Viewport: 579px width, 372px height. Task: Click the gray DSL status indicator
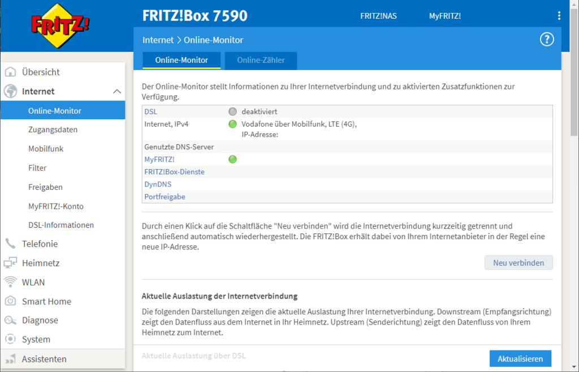click(232, 111)
